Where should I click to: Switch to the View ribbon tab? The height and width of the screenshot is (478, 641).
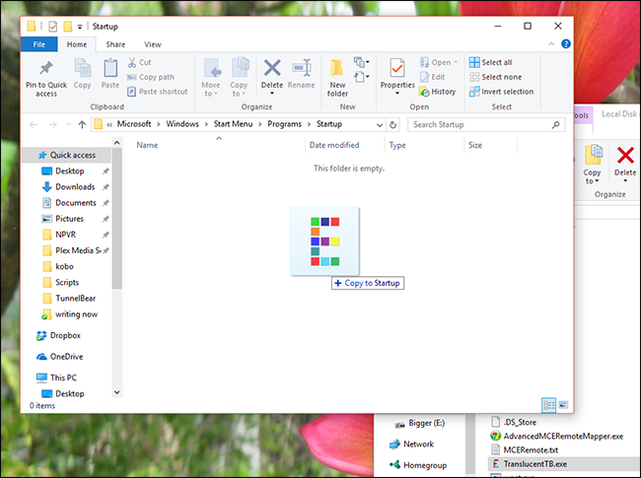coord(153,44)
